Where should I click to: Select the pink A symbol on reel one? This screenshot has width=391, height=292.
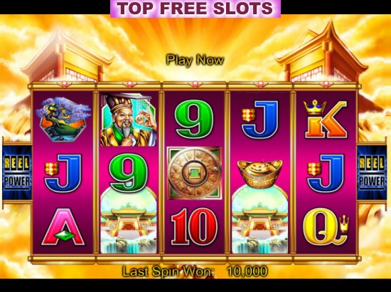[x=63, y=226]
